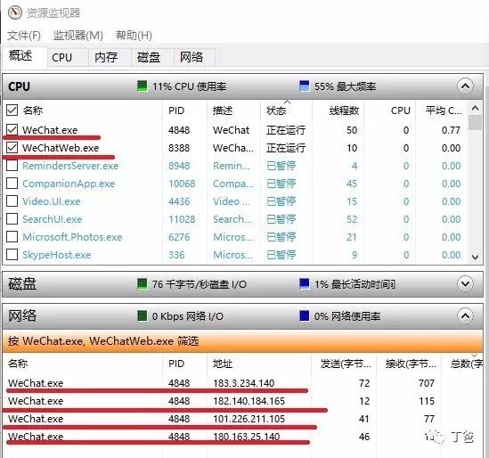Select the Microsoft.Photos.exe process name
This screenshot has width=489, height=458.
pyautogui.click(x=72, y=237)
